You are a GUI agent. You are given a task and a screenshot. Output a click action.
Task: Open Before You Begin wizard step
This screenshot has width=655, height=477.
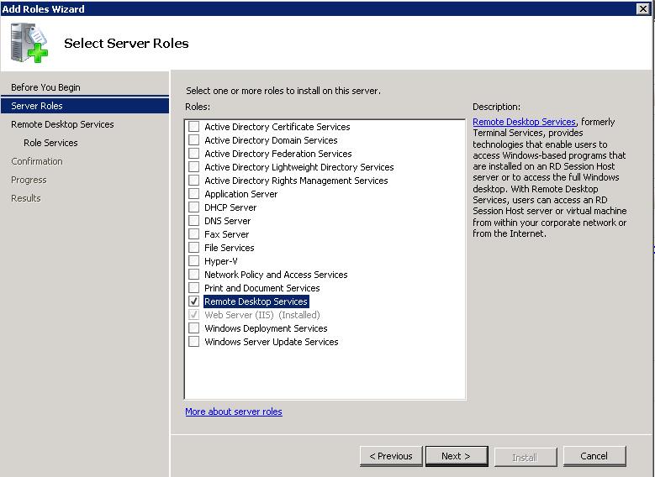(x=45, y=87)
